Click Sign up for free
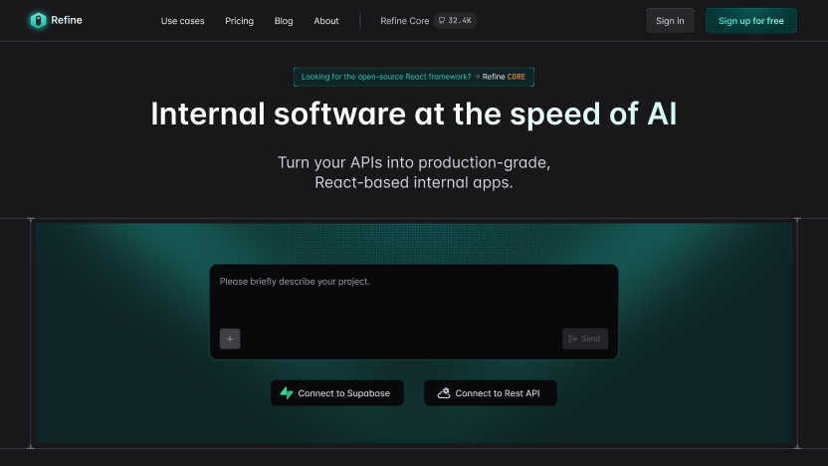The image size is (828, 466). point(751,21)
